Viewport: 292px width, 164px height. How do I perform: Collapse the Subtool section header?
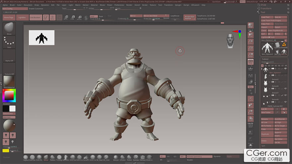(x=265, y=59)
